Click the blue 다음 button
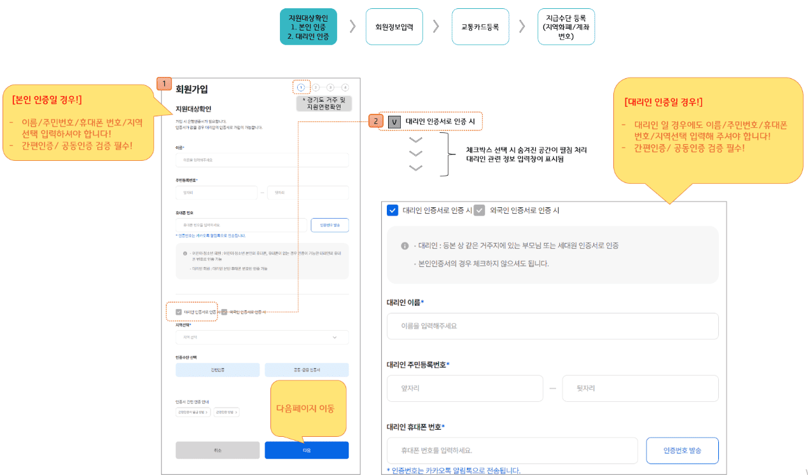Screen dimensions: 808x475 [308, 450]
